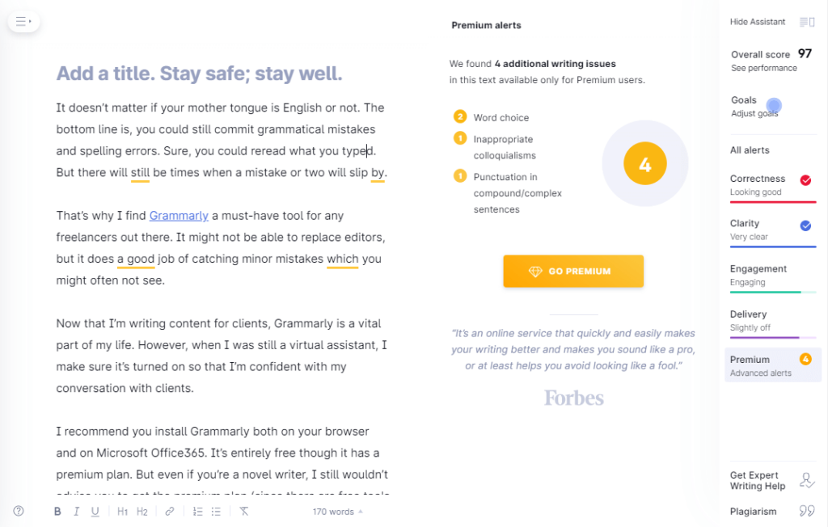Select the Premium advanced alerts tab

772,365
